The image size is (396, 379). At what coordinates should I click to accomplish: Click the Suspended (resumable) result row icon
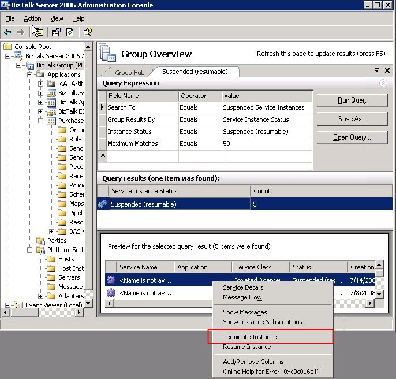click(103, 204)
